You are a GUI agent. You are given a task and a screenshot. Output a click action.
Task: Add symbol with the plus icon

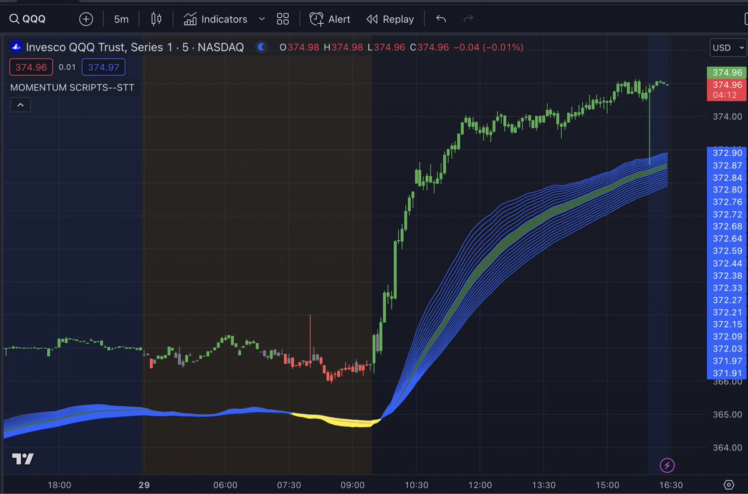pyautogui.click(x=86, y=19)
